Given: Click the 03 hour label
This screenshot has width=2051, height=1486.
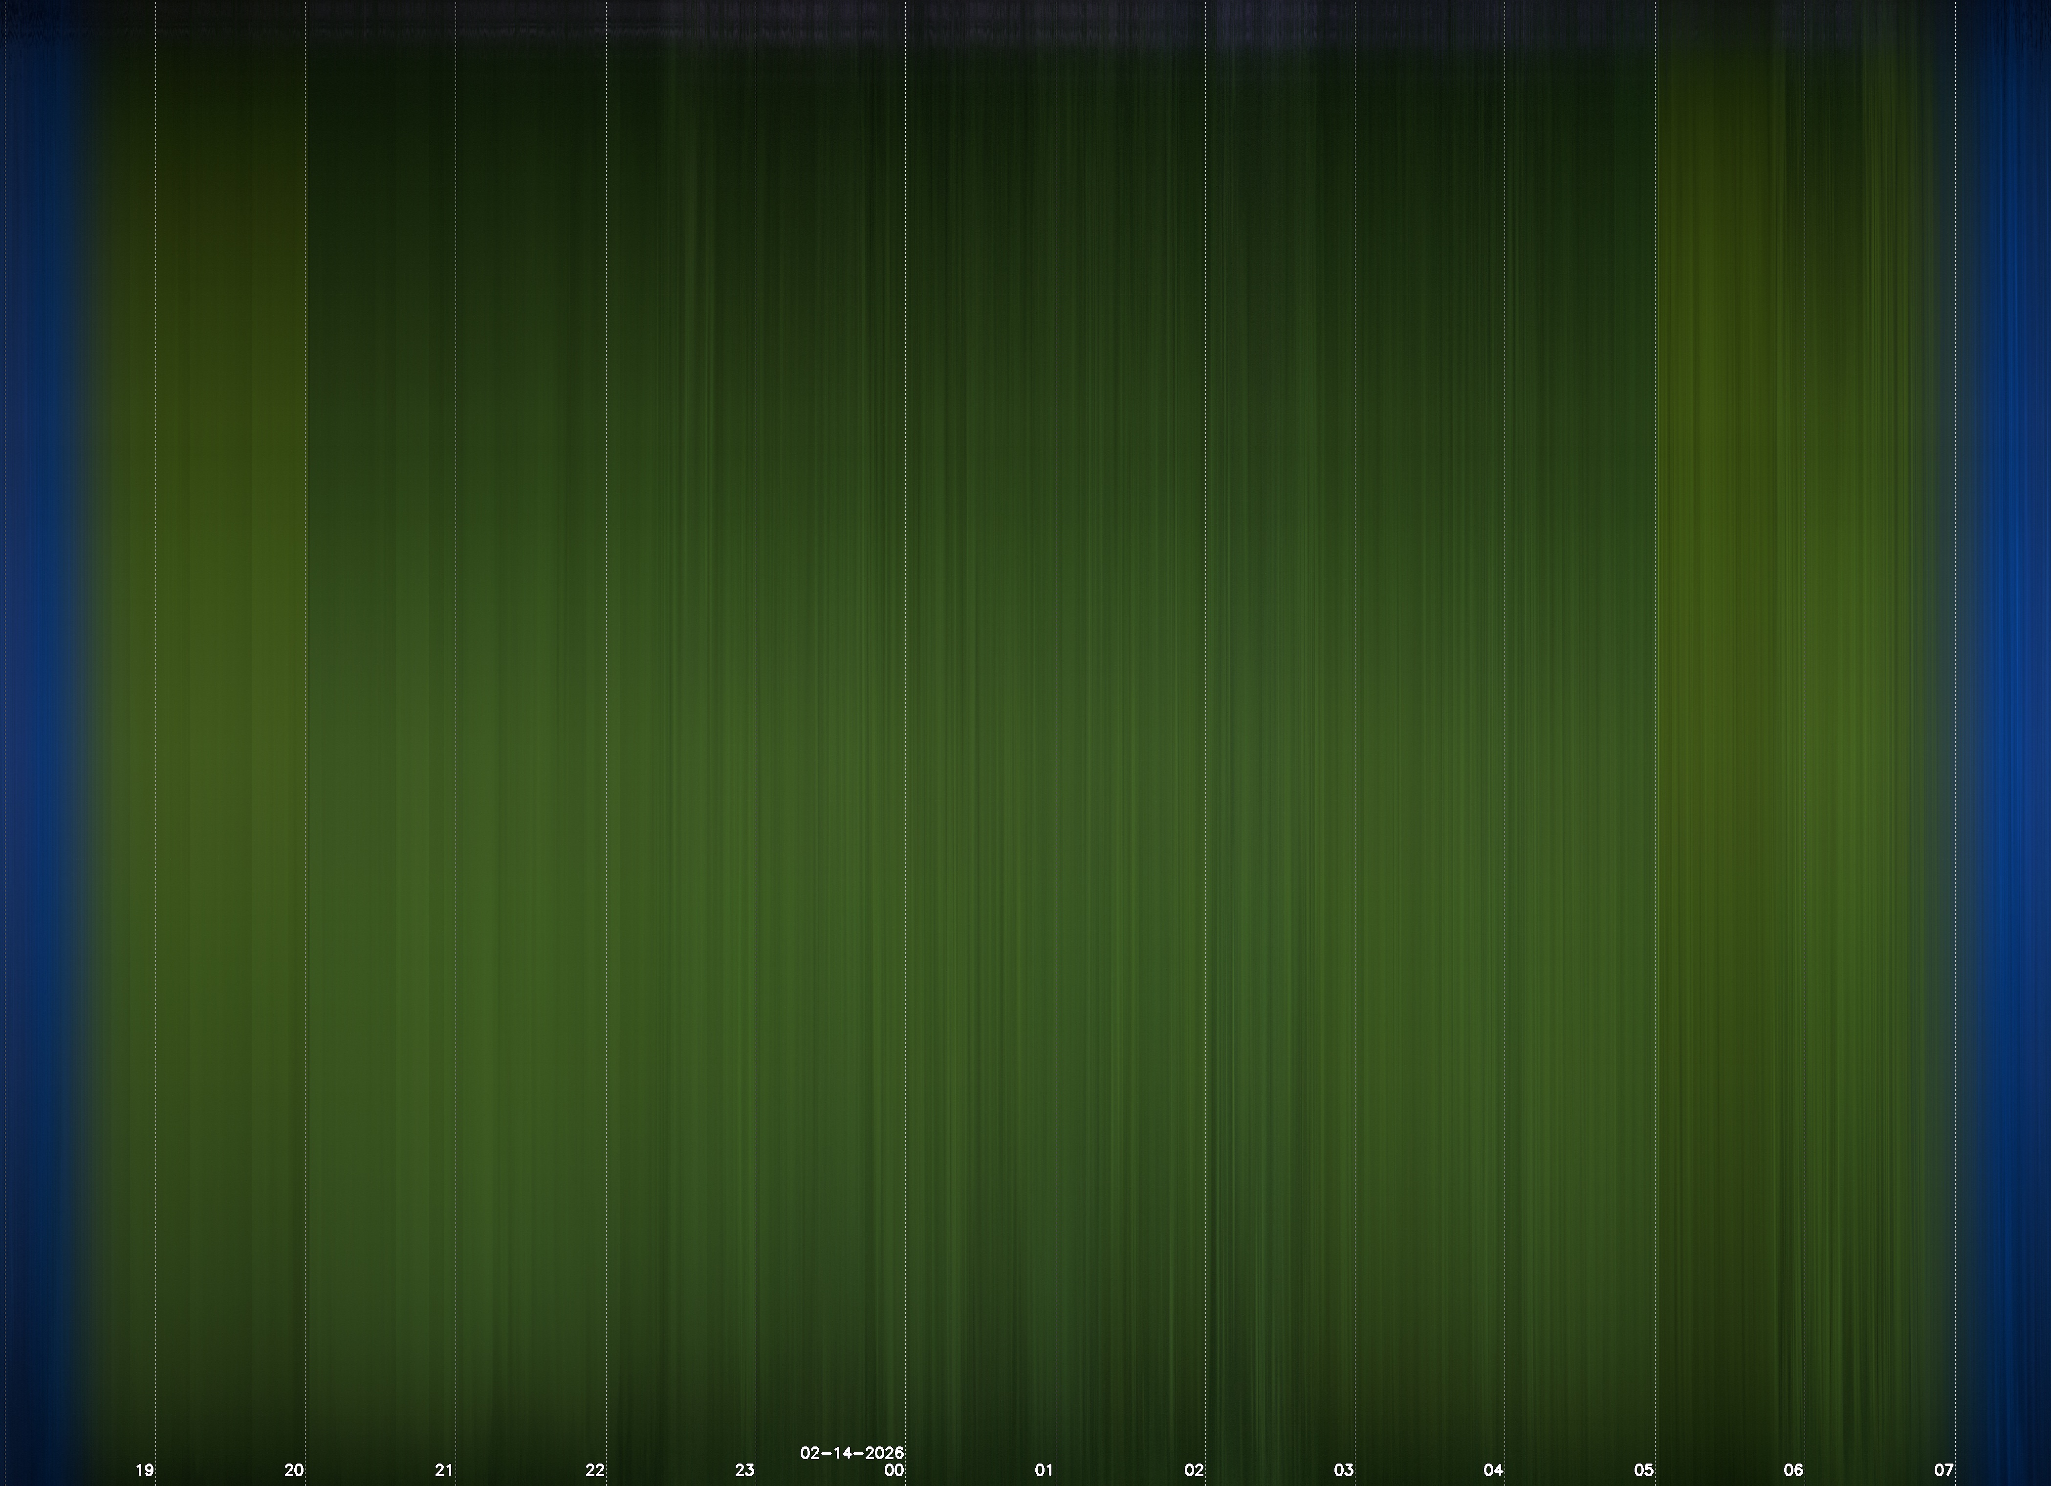Looking at the screenshot, I should pos(1344,1470).
